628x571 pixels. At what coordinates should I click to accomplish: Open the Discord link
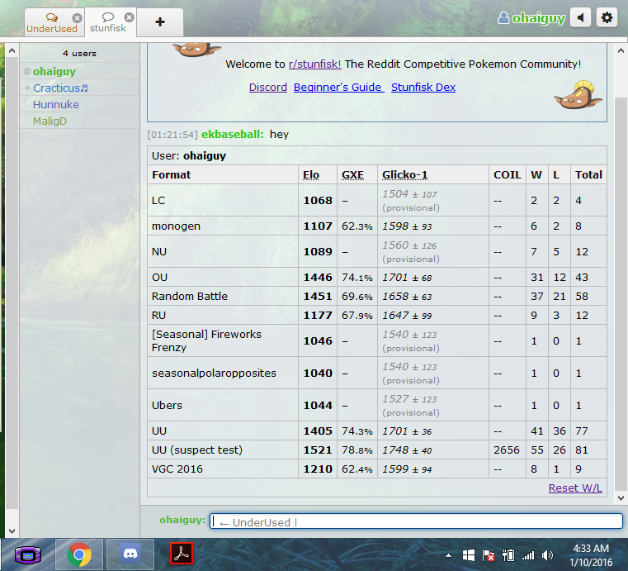coord(268,87)
